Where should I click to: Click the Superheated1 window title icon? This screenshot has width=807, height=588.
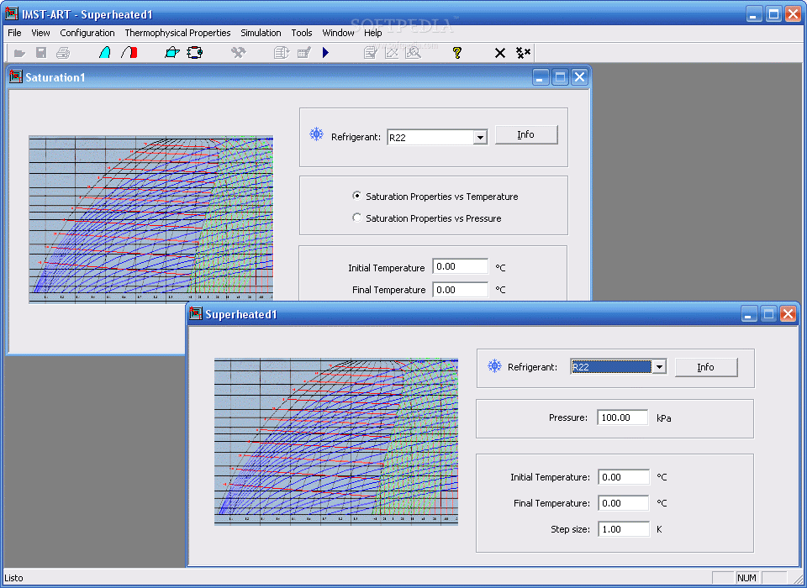pyautogui.click(x=196, y=313)
